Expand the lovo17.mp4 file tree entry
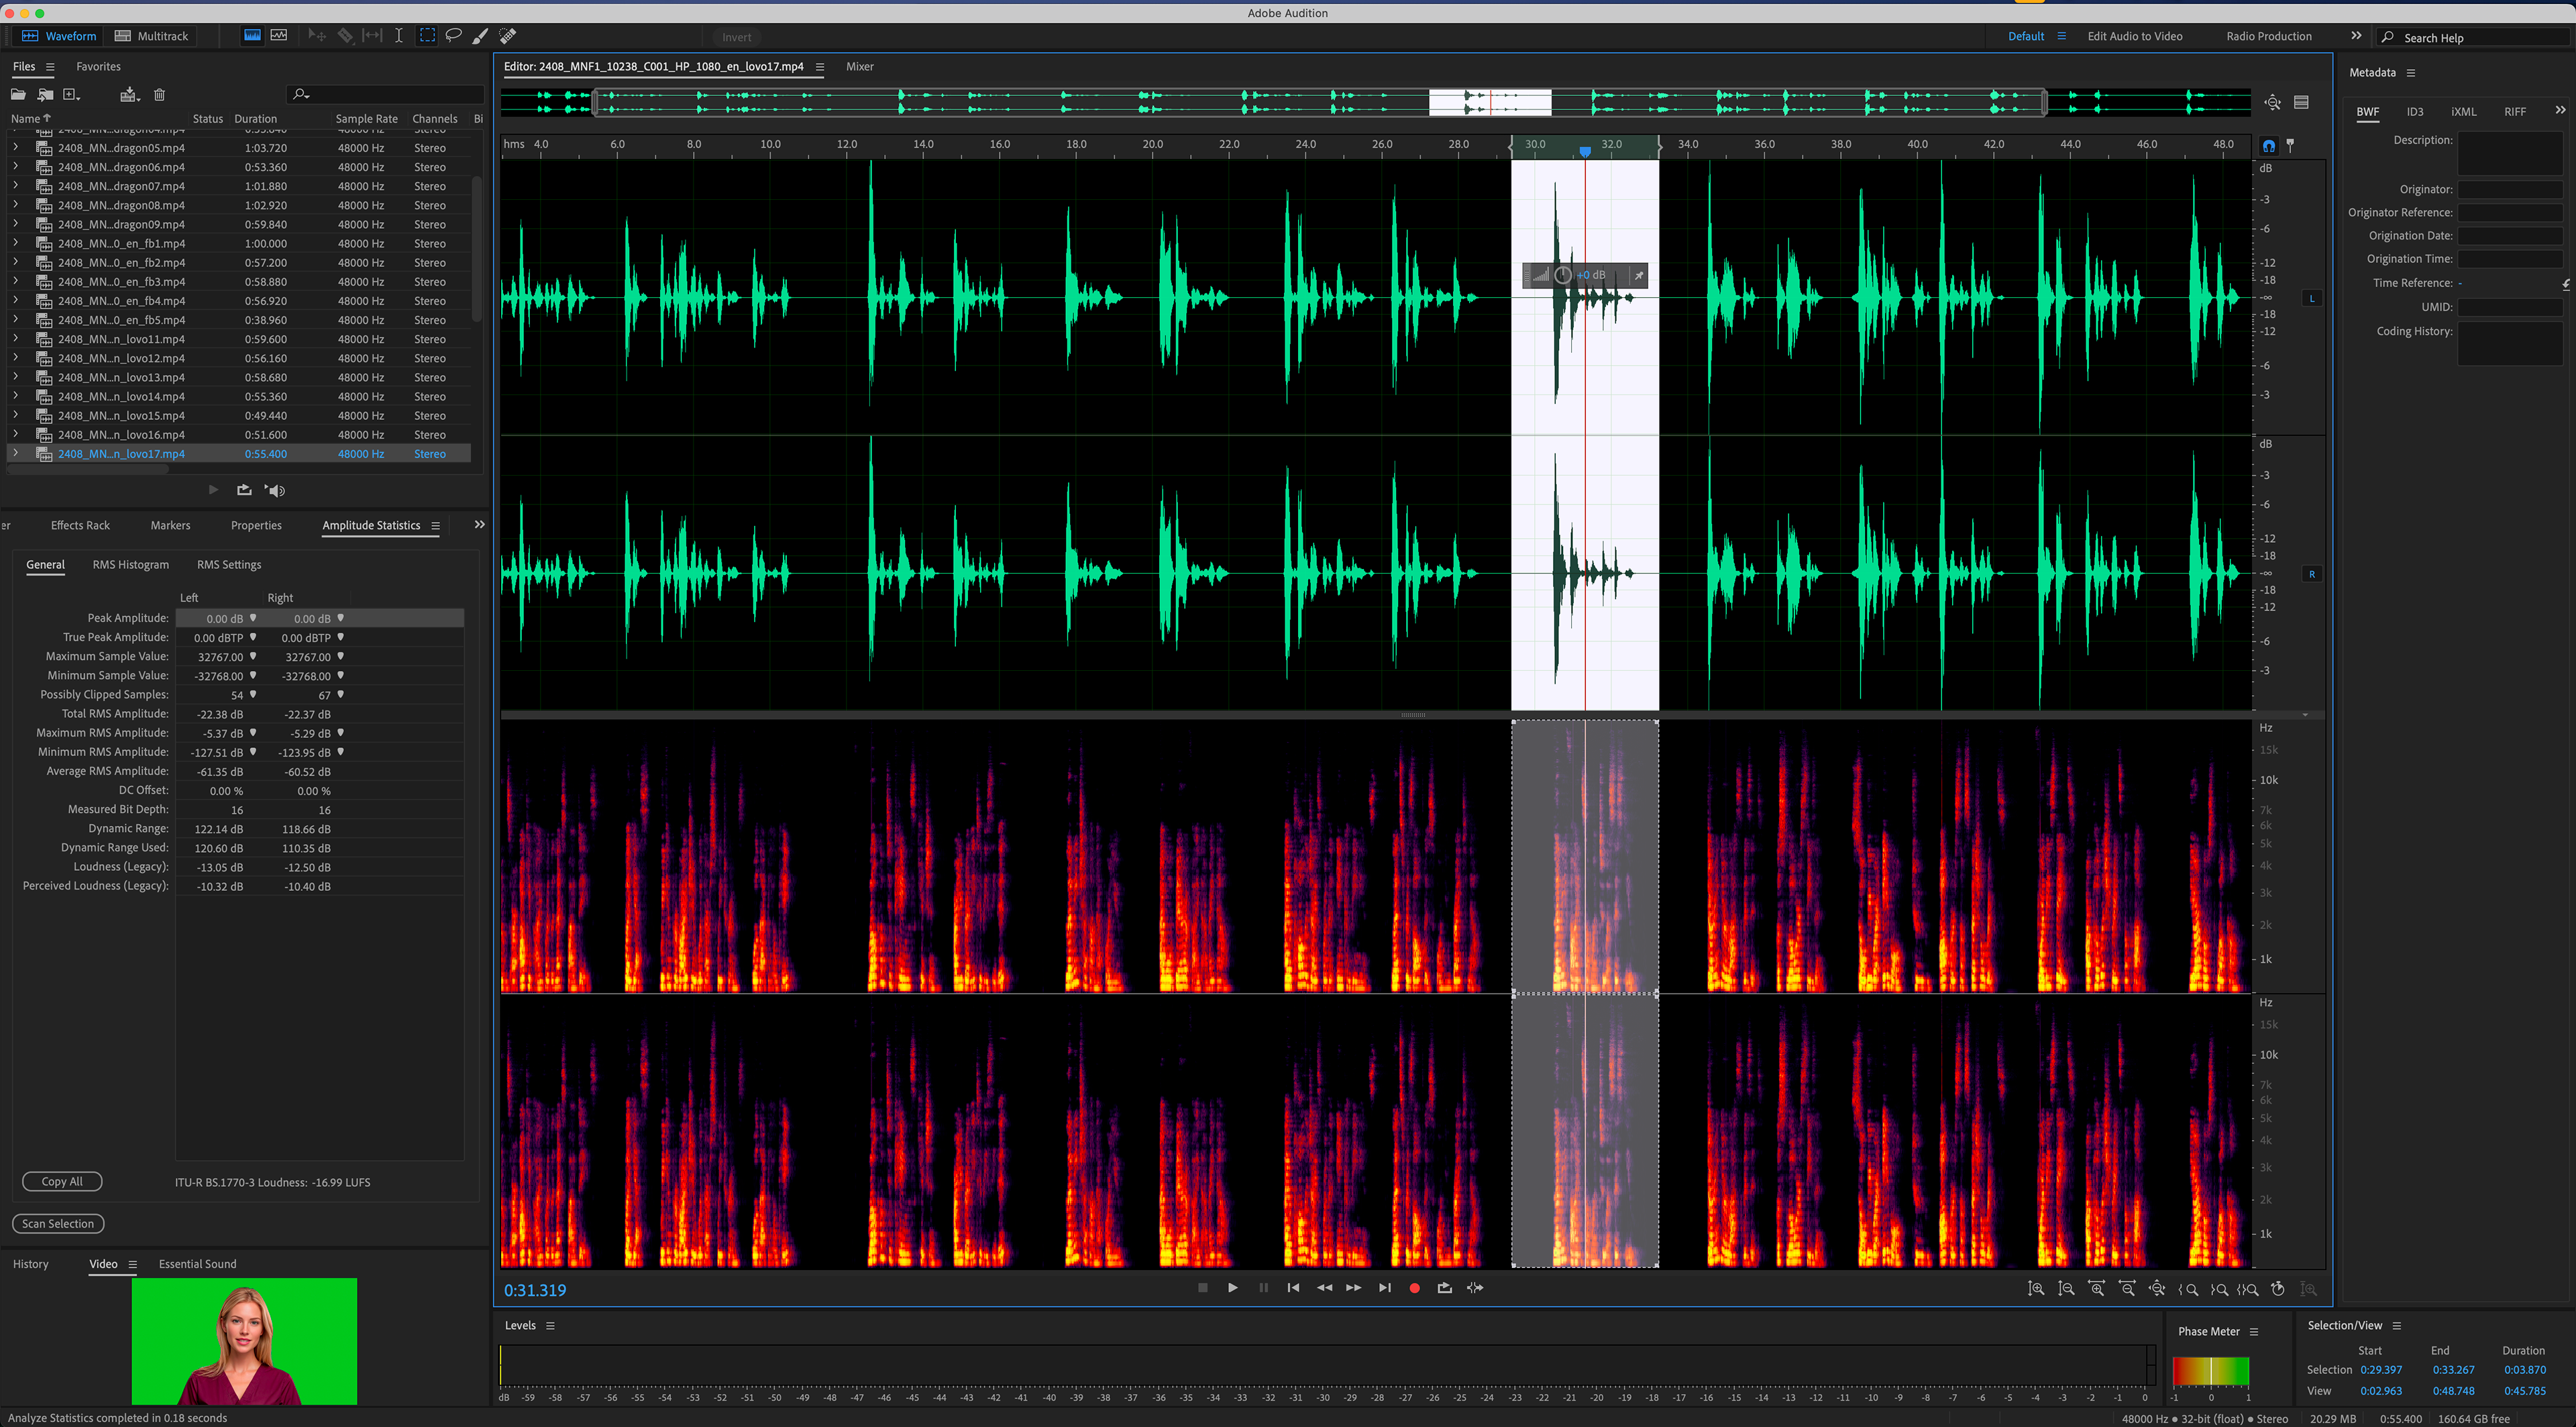This screenshot has width=2576, height=1427. 16,454
